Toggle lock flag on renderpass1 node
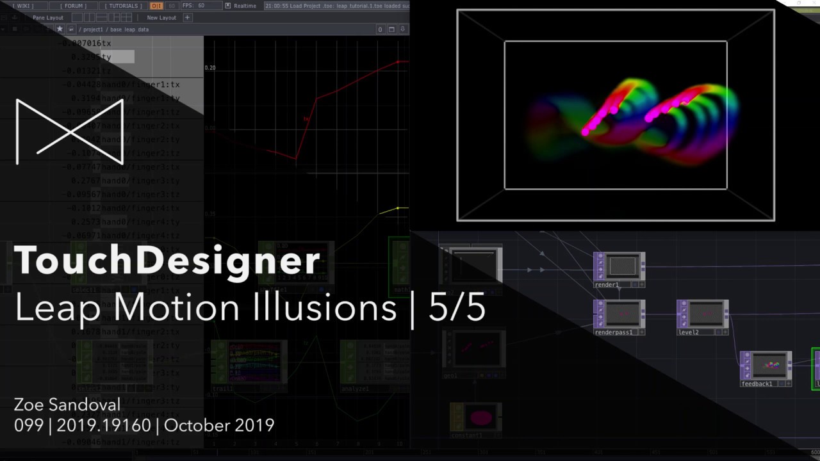This screenshot has height=461, width=820. click(600, 324)
